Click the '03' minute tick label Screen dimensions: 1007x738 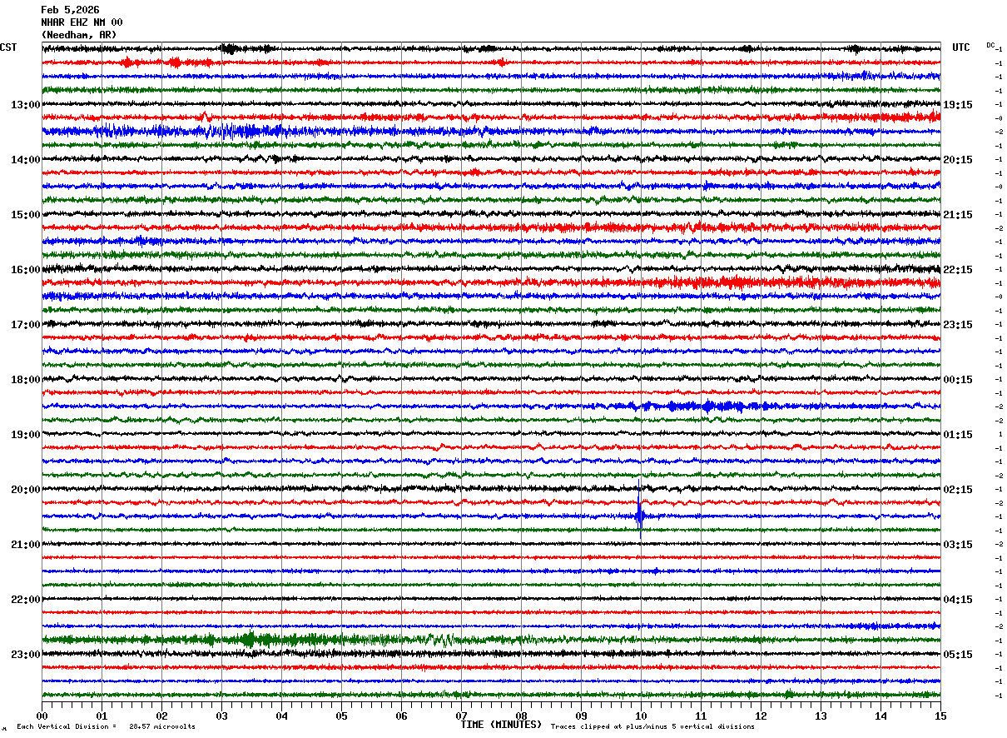click(x=221, y=716)
